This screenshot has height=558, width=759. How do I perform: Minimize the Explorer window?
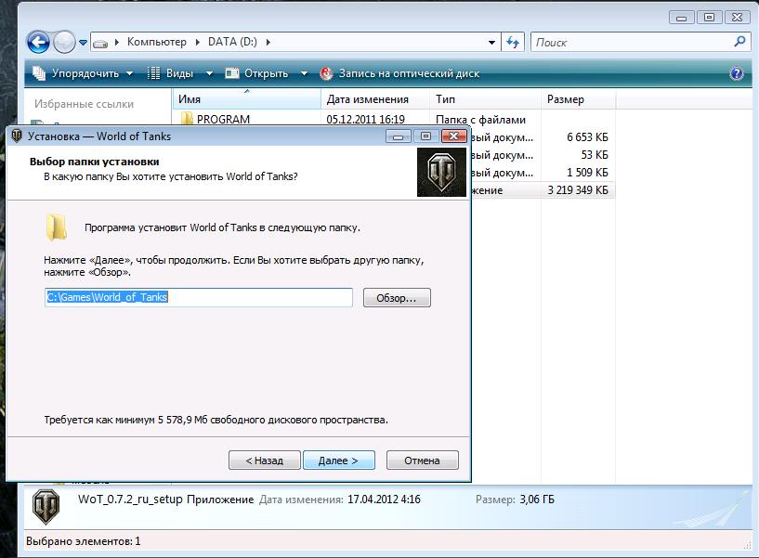pos(682,18)
